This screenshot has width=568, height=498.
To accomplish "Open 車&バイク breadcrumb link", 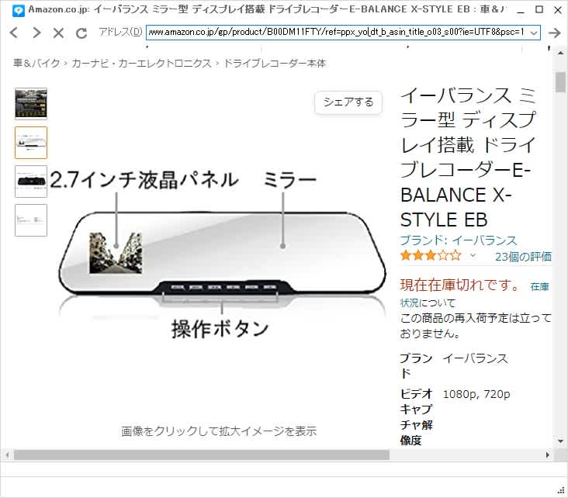I will pos(36,63).
